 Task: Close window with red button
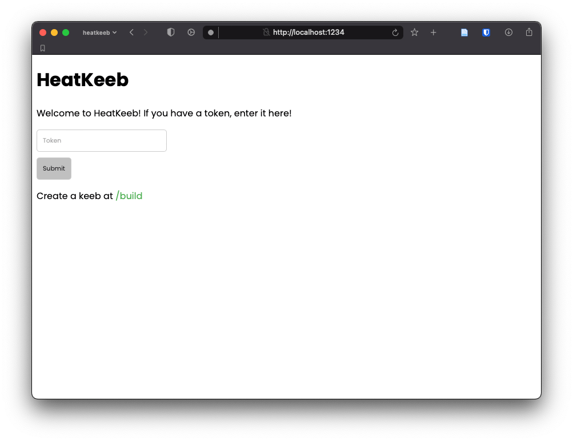43,33
